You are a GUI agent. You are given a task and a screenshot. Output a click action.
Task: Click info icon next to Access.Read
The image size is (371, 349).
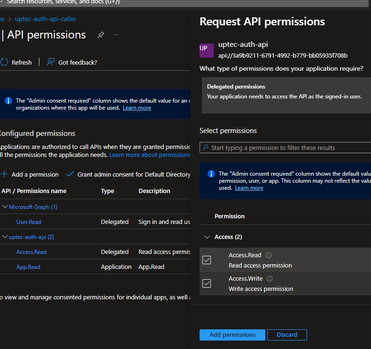coord(269,255)
